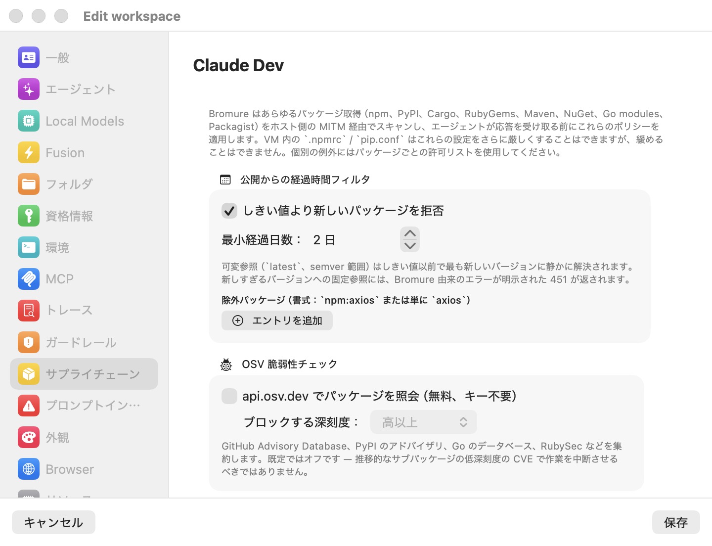Open the 一般 settings icon
712x546 pixels.
point(29,57)
